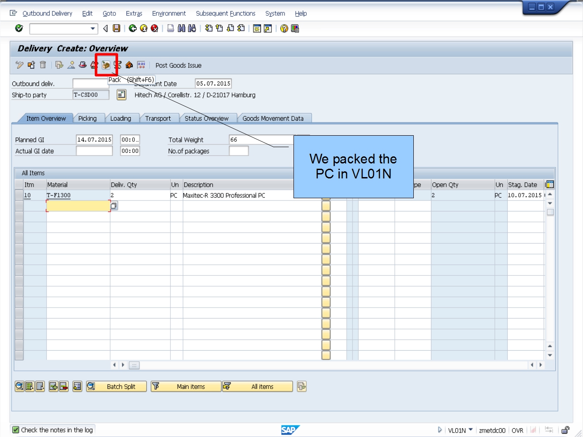Expand the VL01N status bar dropdown
Viewport: 583px width, 437px height.
(x=471, y=430)
